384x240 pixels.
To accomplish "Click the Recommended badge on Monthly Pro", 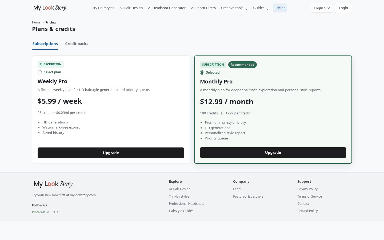I will (242, 65).
